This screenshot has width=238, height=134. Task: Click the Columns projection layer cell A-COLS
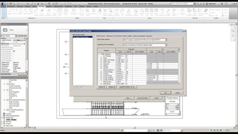tap(120, 68)
